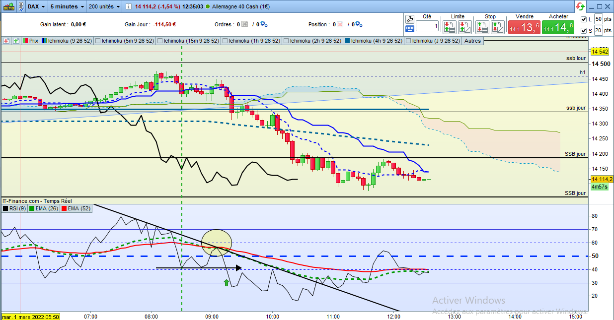Click the positions list icon
This screenshot has height=320, width=614.
pyautogui.click(x=340, y=24)
